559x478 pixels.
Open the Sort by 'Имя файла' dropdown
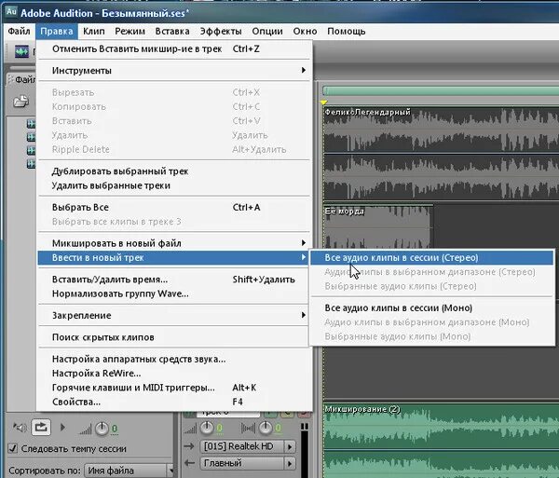pos(129,471)
